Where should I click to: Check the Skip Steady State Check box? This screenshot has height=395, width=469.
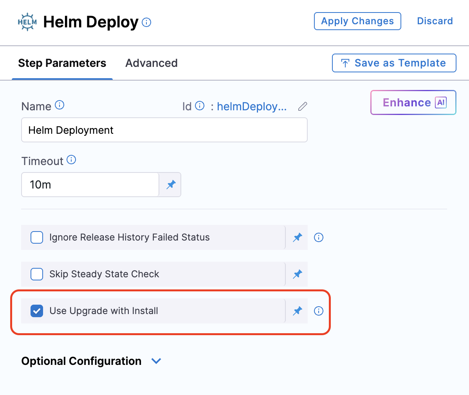(37, 274)
